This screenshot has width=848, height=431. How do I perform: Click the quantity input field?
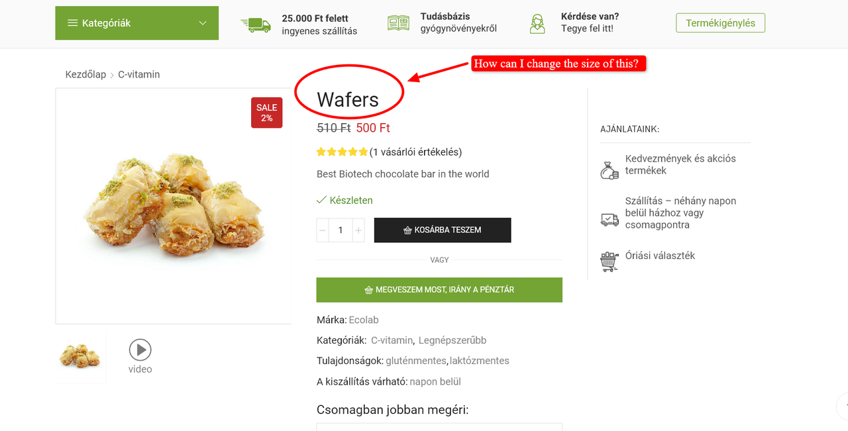pos(341,230)
